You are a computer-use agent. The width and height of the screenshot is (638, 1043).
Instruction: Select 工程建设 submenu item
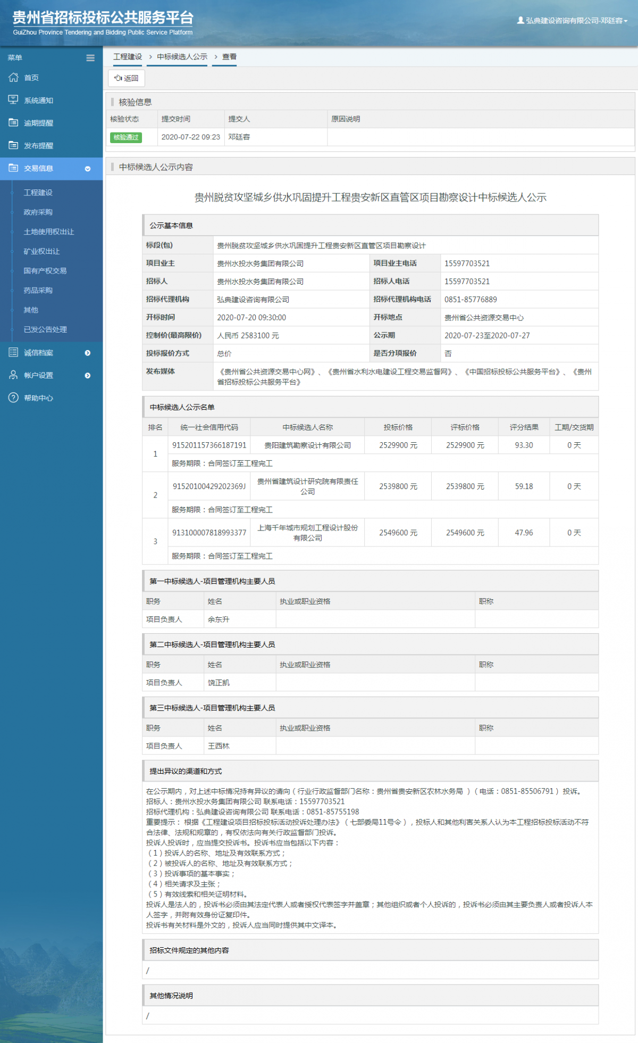38,193
